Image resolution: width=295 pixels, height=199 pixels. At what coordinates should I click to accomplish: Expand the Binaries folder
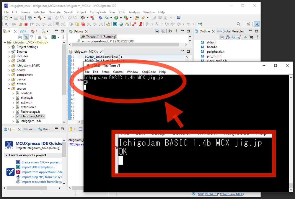pos(9,52)
